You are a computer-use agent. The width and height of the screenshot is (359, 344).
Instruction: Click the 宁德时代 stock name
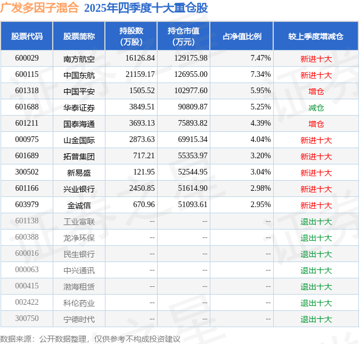(79, 319)
